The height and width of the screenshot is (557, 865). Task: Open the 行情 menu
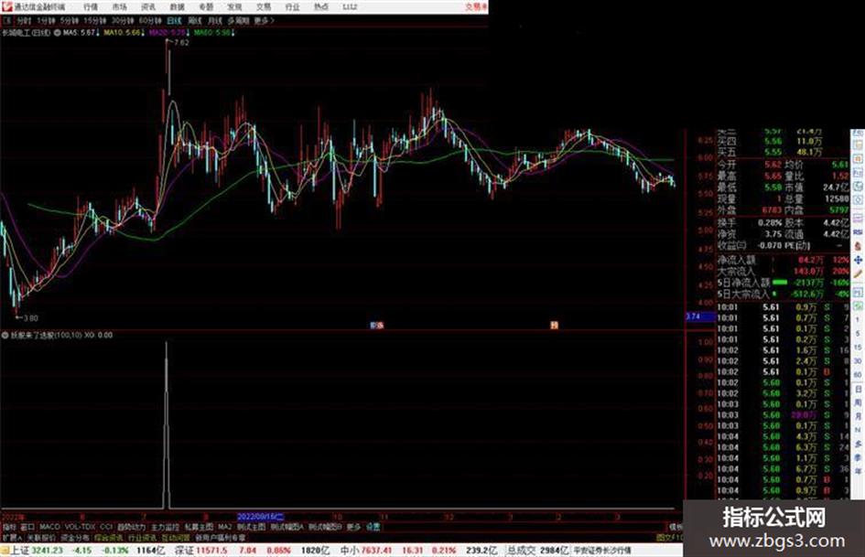[x=91, y=6]
